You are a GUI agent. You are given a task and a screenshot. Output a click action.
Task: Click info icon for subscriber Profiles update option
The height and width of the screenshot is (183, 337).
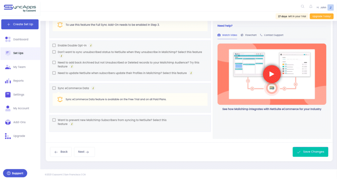click(191, 73)
